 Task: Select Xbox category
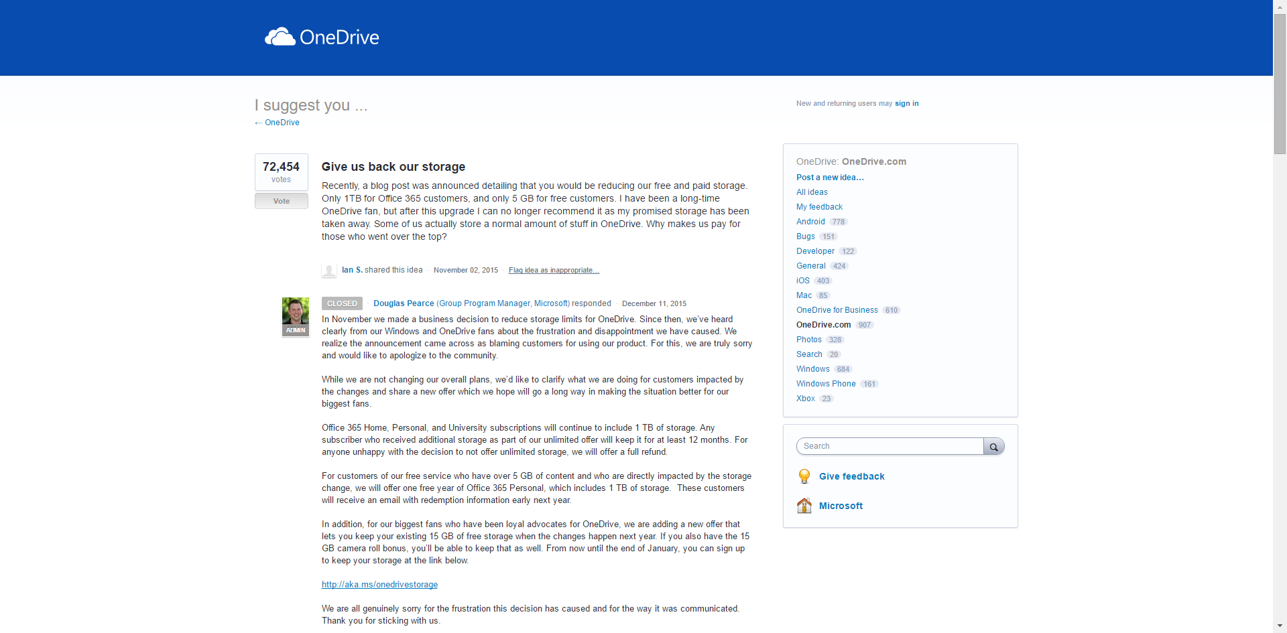pyautogui.click(x=806, y=399)
